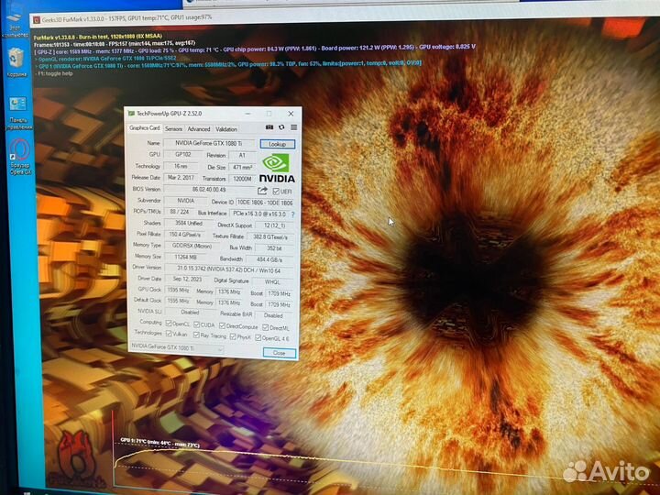The width and height of the screenshot is (660, 495).
Task: Select the Recycle Bin desktop icon
Action: [16, 58]
